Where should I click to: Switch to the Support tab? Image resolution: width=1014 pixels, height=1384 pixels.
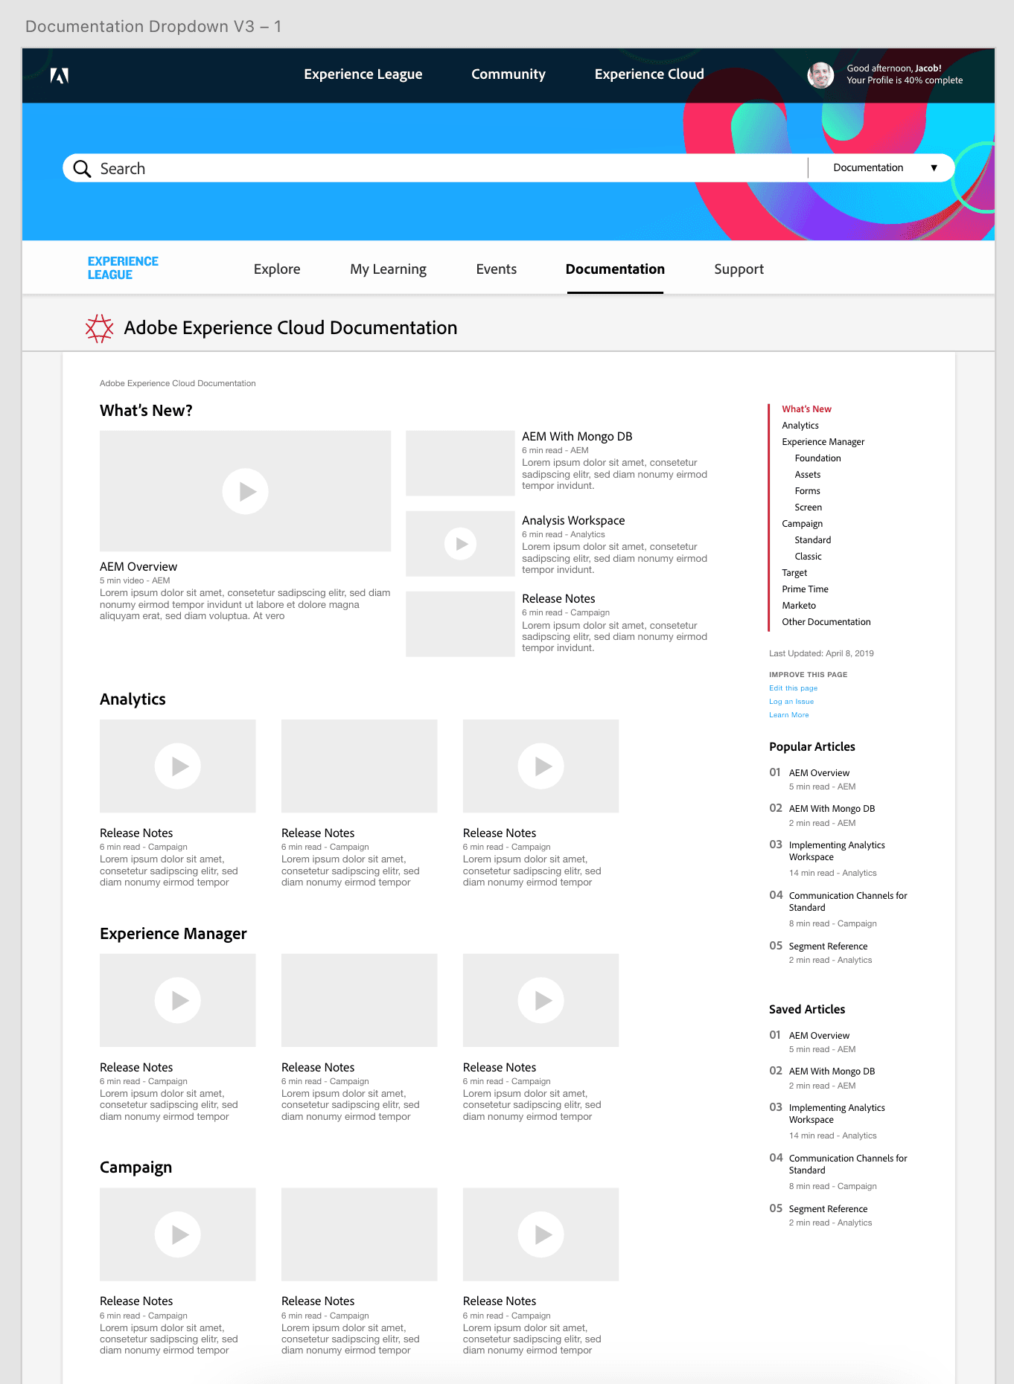tap(739, 269)
